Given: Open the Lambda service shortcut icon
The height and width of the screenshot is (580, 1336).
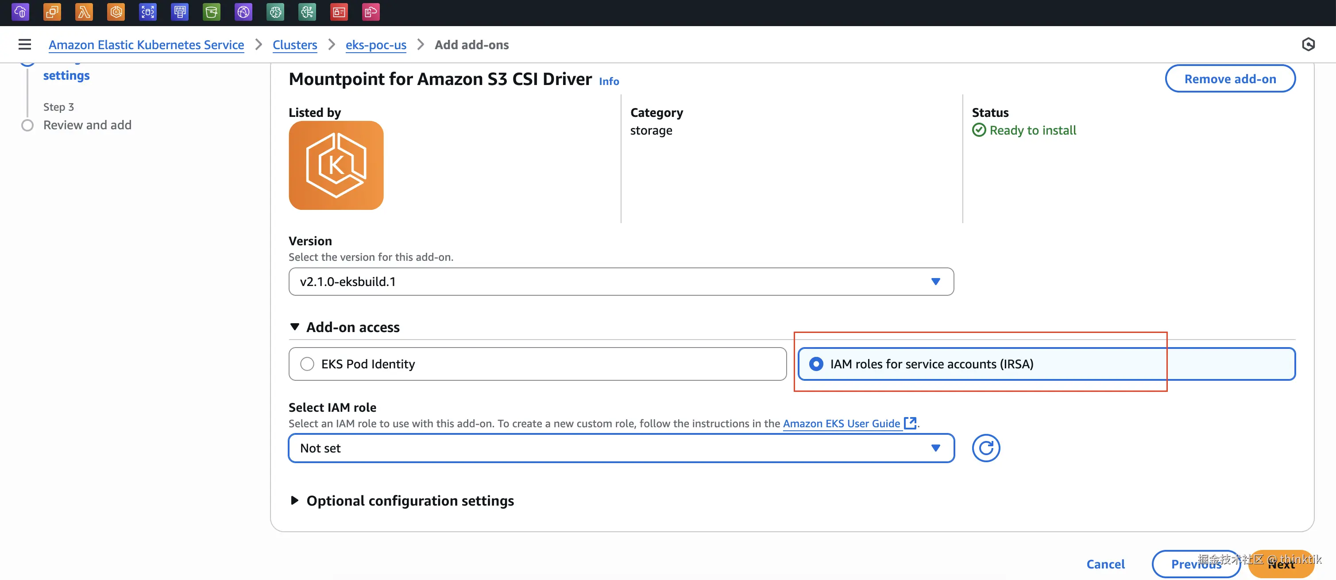Looking at the screenshot, I should click(x=84, y=12).
